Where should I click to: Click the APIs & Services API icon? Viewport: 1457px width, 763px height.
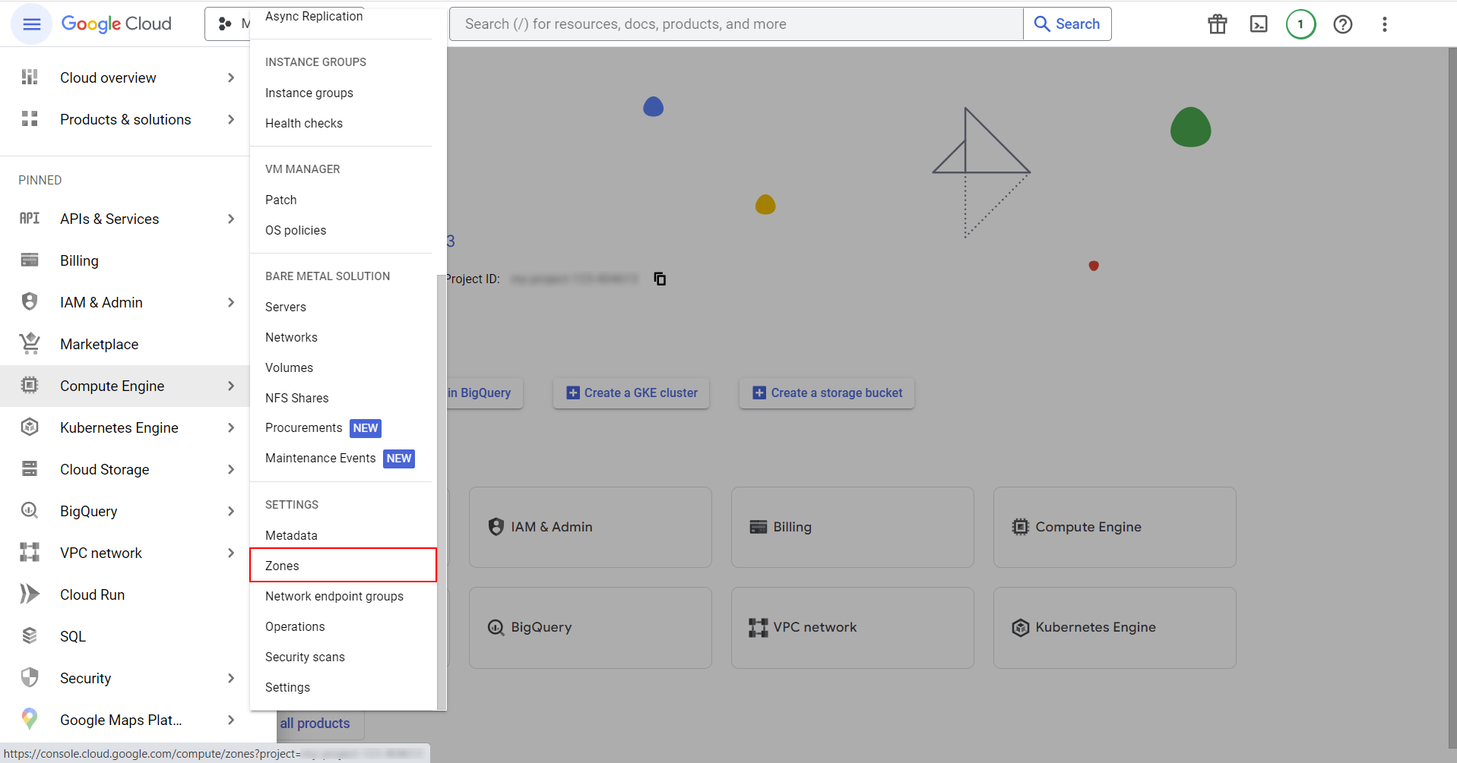point(30,219)
